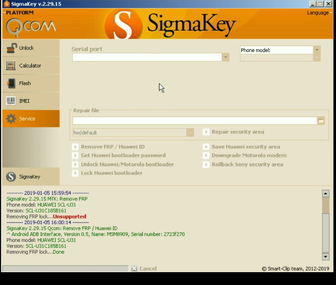Click the Calculator abacus icon

[x=11, y=66]
